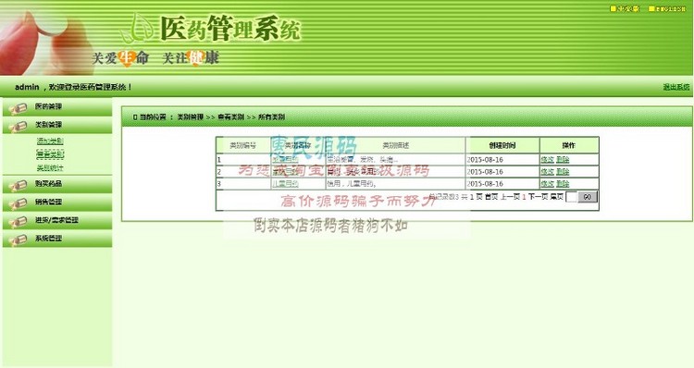The height and width of the screenshot is (368, 694).
Task: Go to the 添加类别 sub-link
Action: (50, 141)
